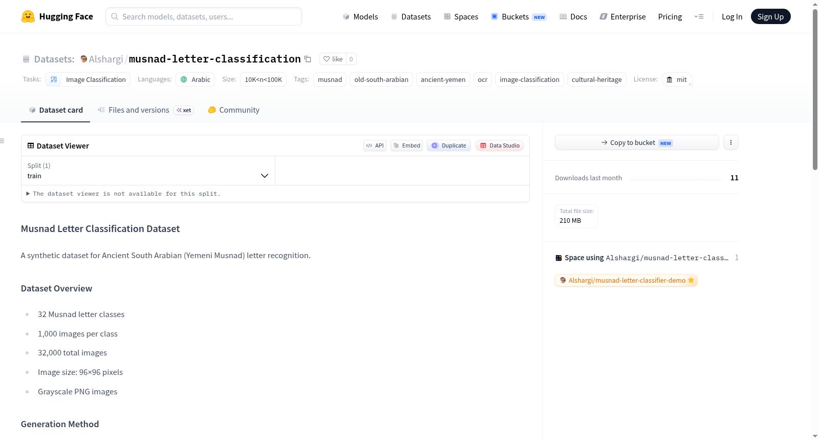This screenshot has width=819, height=441.
Task: Click the left sidebar table-of-contents icon
Action: click(2, 141)
